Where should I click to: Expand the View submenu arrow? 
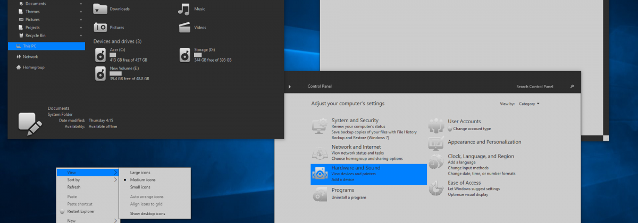click(x=115, y=173)
